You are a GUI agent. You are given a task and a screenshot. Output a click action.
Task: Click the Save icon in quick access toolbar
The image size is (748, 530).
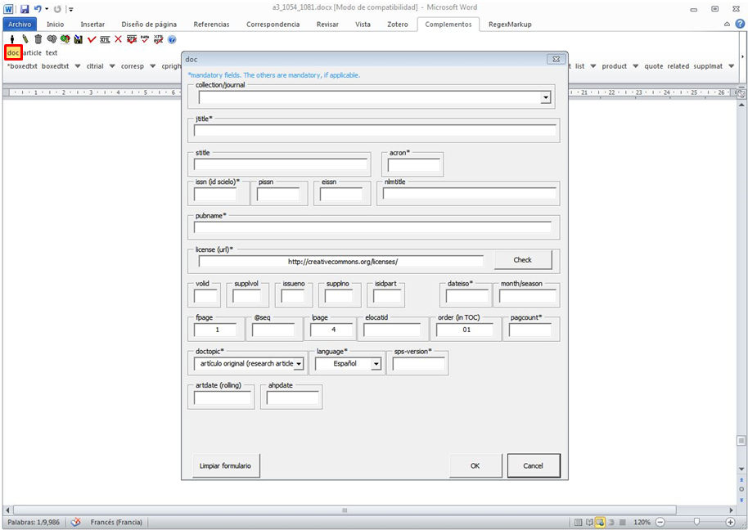coord(24,8)
